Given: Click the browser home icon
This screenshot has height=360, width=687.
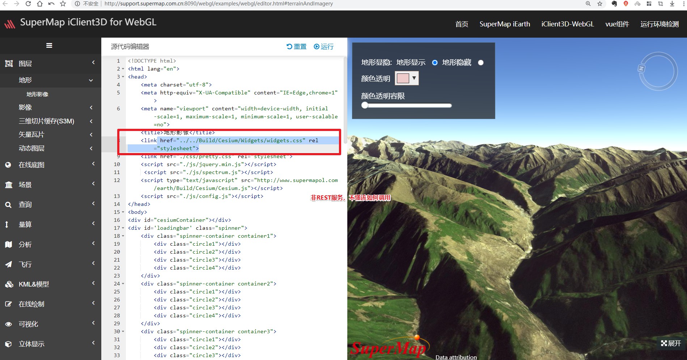Looking at the screenshot, I should tap(40, 4).
